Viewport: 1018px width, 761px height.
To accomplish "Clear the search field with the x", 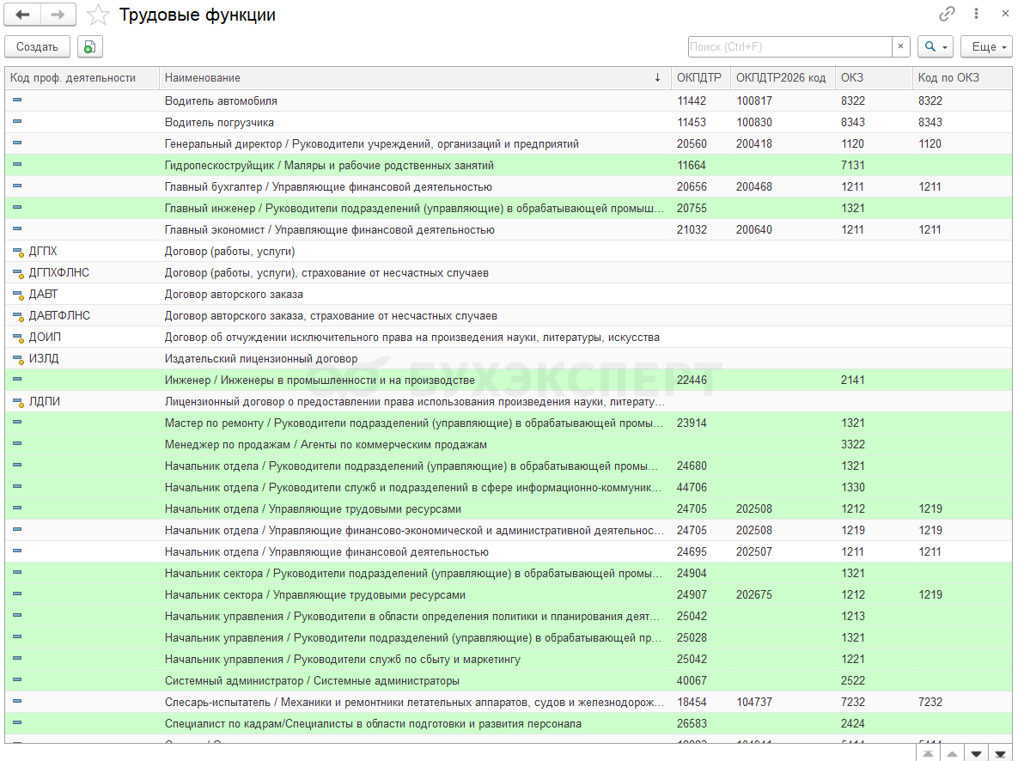I will tap(900, 46).
